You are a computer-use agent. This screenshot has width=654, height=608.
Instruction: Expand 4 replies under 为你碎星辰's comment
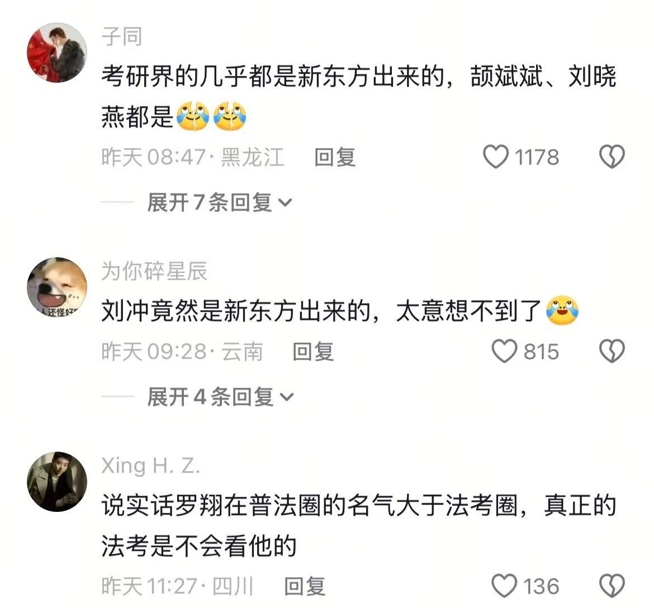[221, 397]
